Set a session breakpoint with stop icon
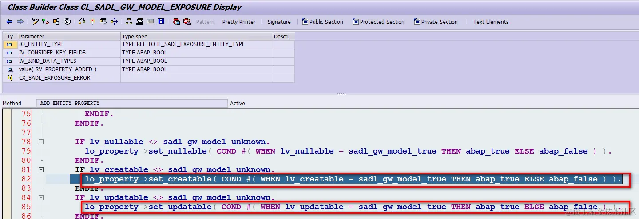Viewport: 639px width, 219px height. pyautogui.click(x=176, y=22)
